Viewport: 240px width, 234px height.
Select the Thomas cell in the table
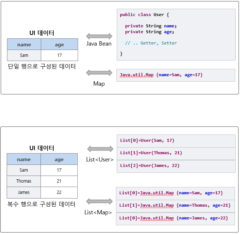point(24,181)
